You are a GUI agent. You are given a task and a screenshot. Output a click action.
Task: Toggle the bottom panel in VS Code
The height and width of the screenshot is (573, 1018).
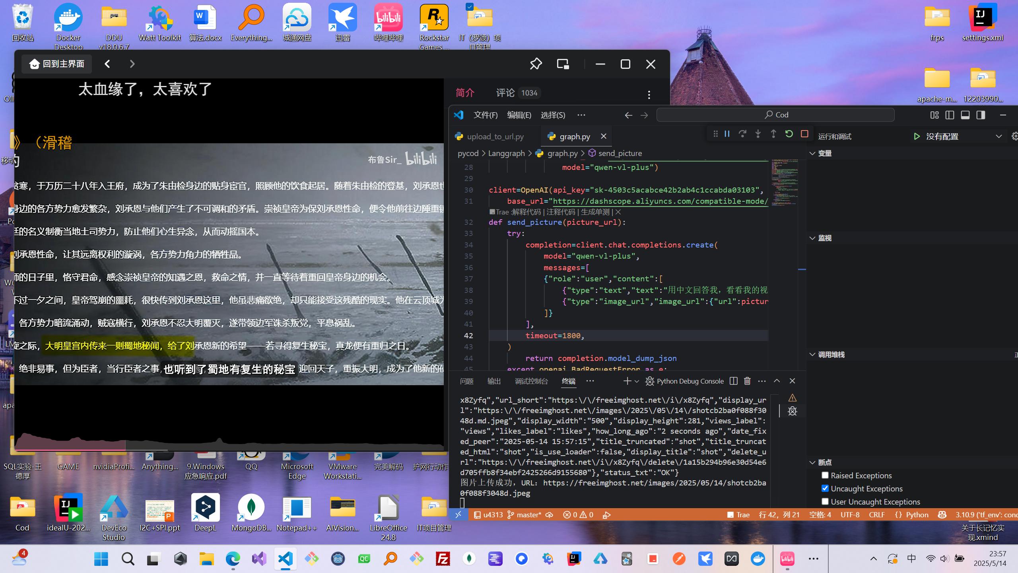pyautogui.click(x=966, y=115)
